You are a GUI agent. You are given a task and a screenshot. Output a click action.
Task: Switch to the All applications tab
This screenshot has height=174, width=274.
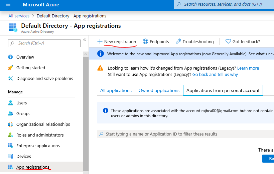click(116, 90)
